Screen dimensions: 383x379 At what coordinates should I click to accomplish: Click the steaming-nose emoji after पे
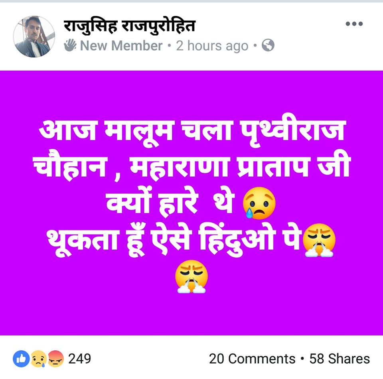319,240
